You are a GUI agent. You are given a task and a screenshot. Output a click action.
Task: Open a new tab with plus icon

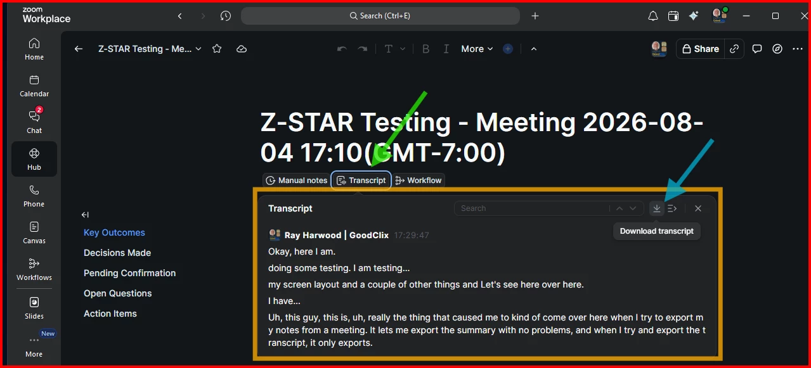click(535, 16)
